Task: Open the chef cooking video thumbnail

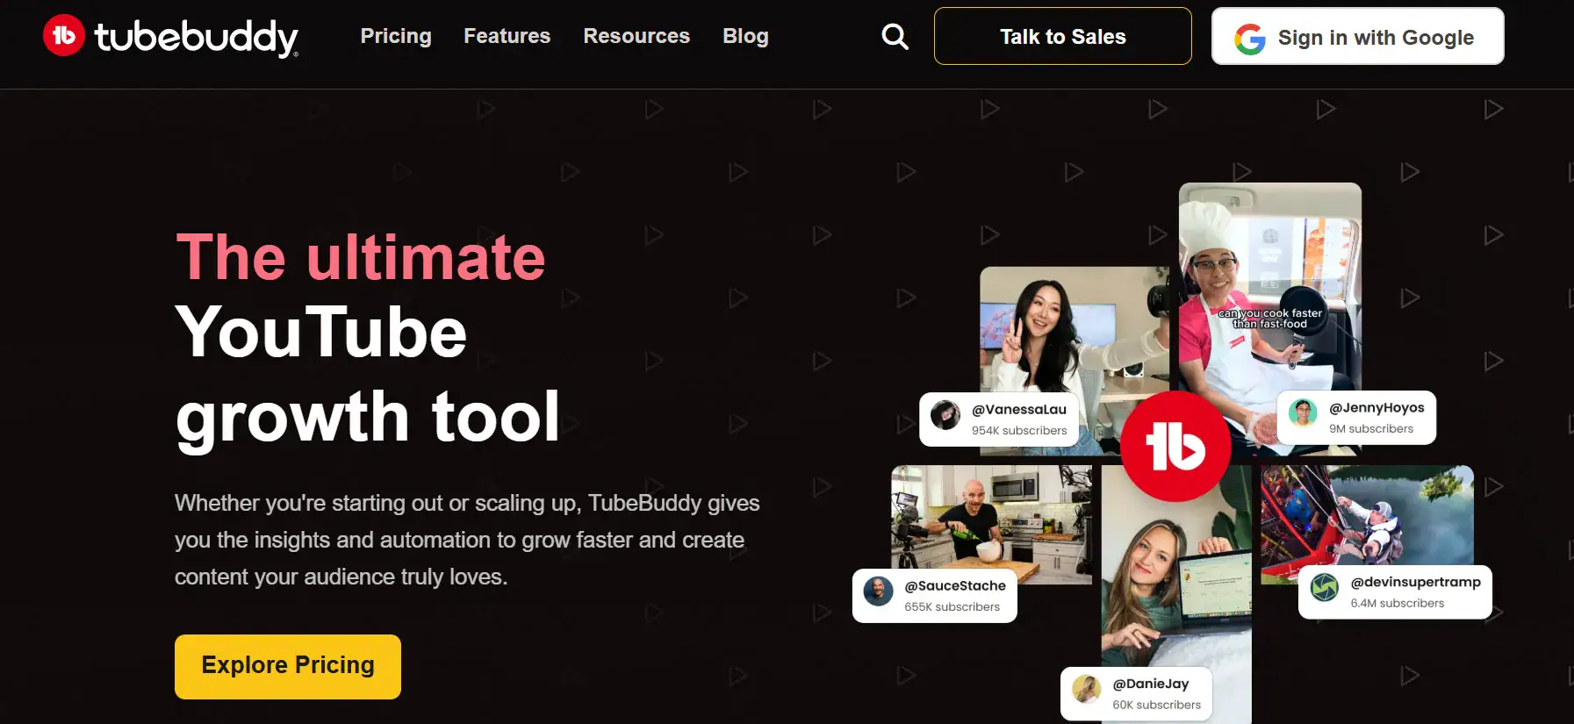Action: (x=1269, y=263)
